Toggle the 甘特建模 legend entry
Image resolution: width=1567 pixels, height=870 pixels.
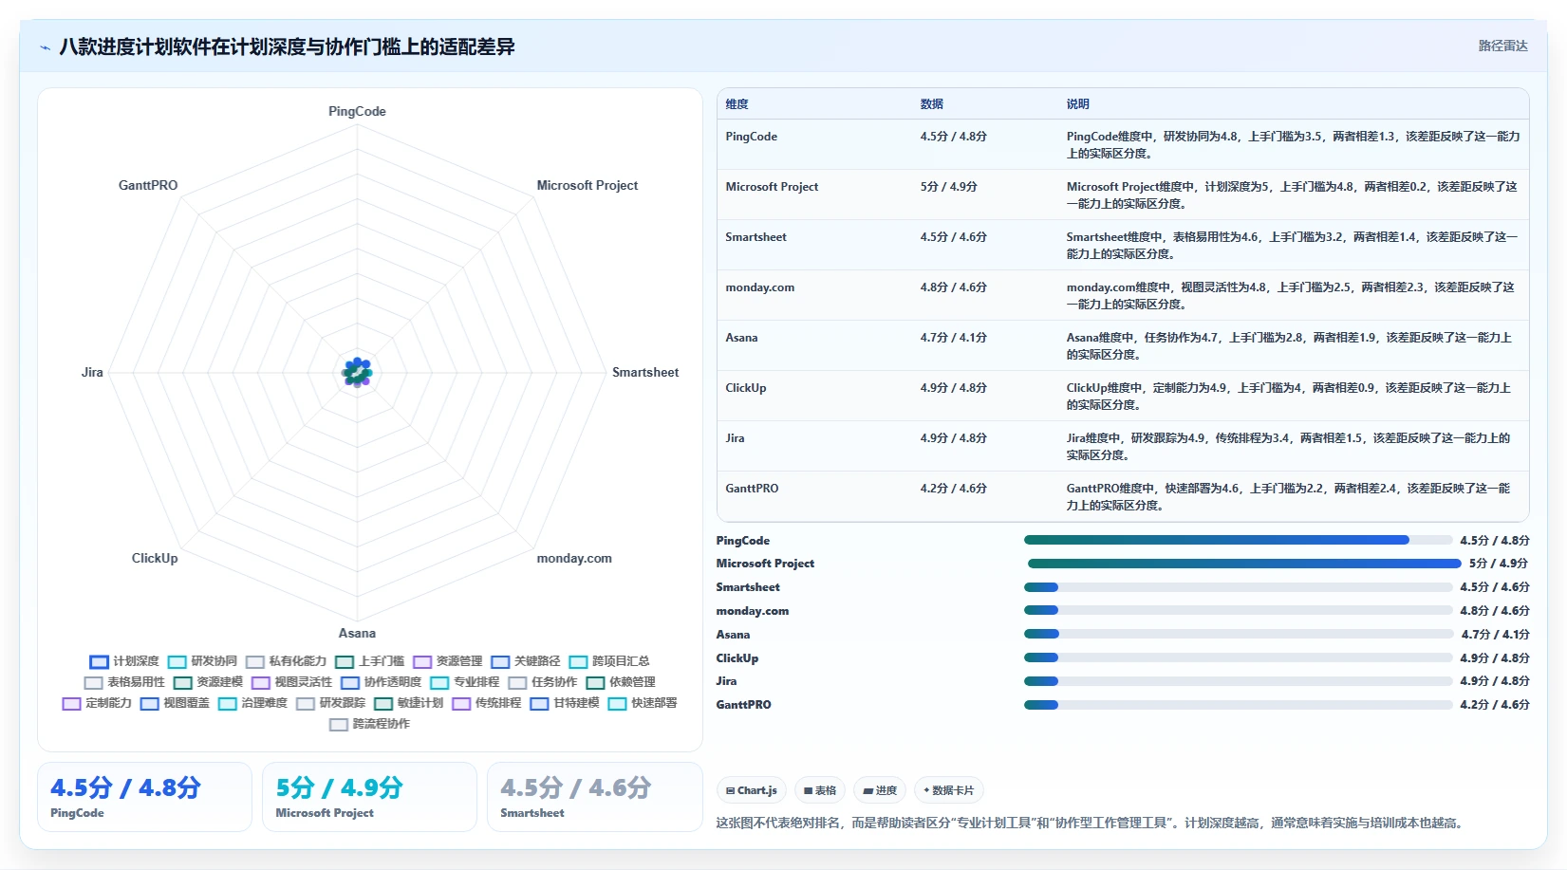(564, 703)
